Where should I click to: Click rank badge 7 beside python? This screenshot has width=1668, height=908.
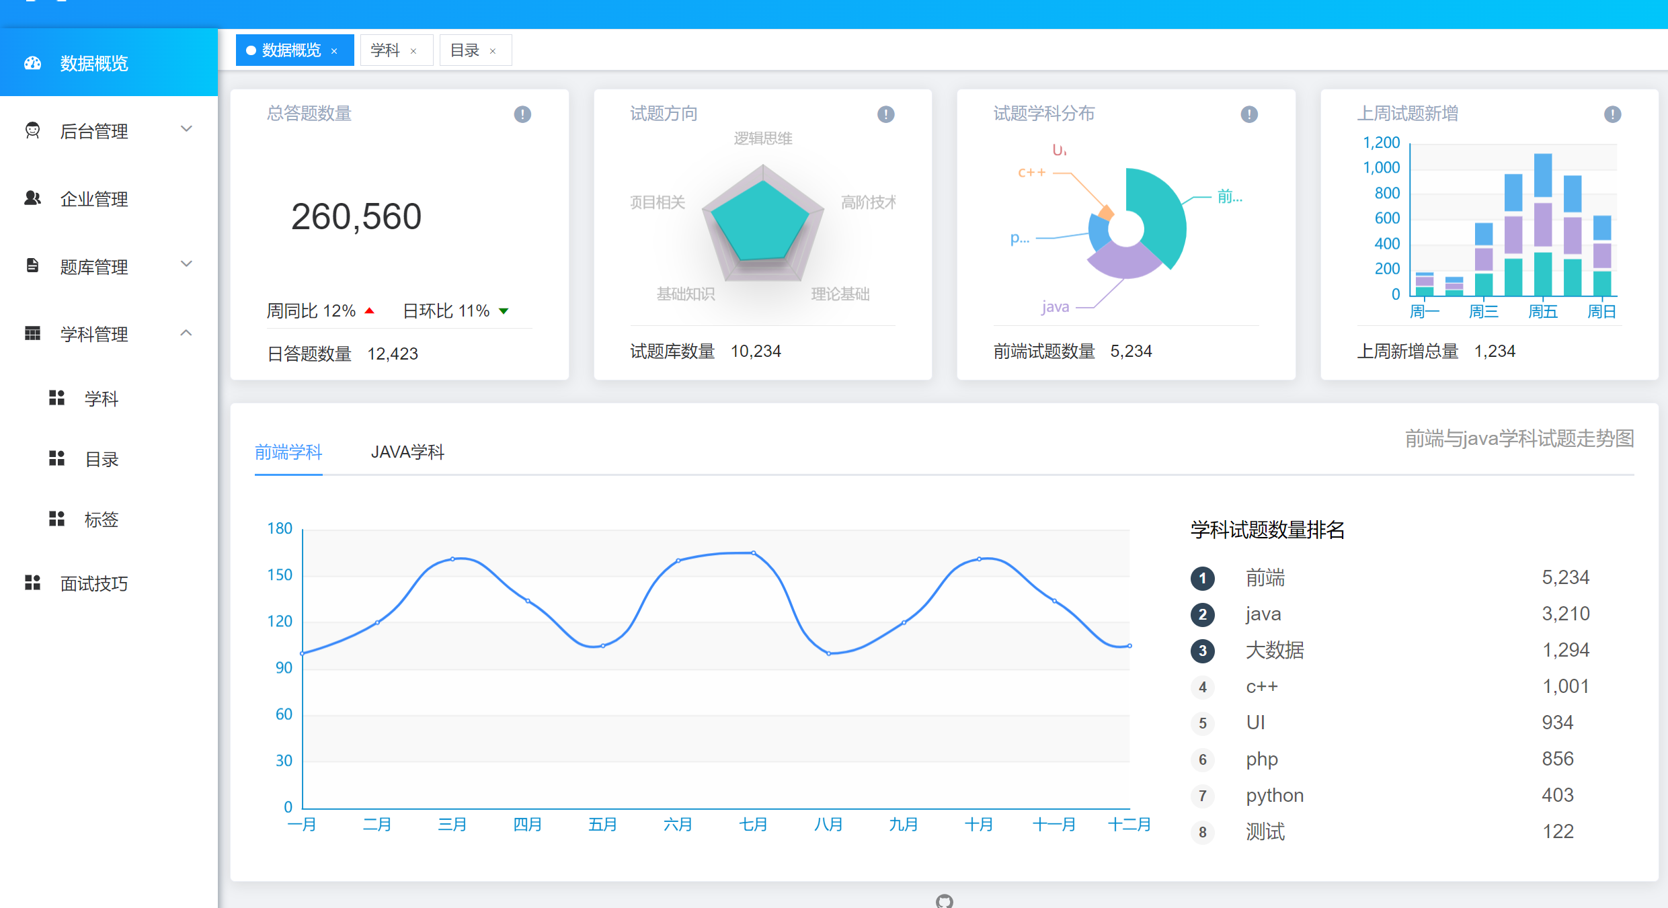pos(1203,796)
